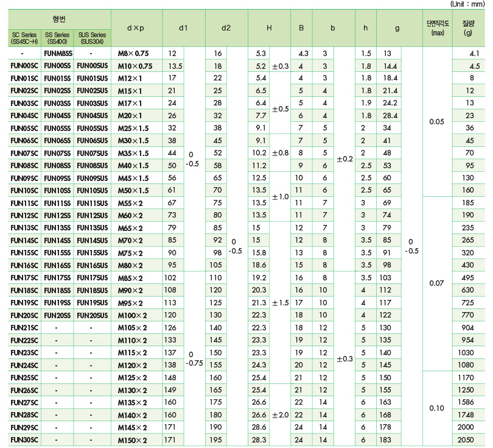493x448 pixels.
Task: Click model cell "FUN10SUS"
Action: [x=93, y=191]
